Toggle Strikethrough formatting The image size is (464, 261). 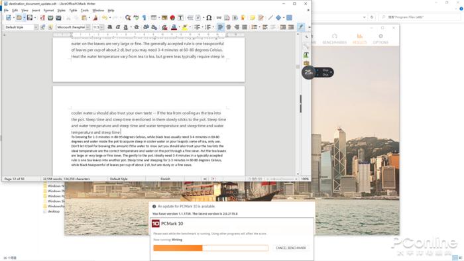137,27
